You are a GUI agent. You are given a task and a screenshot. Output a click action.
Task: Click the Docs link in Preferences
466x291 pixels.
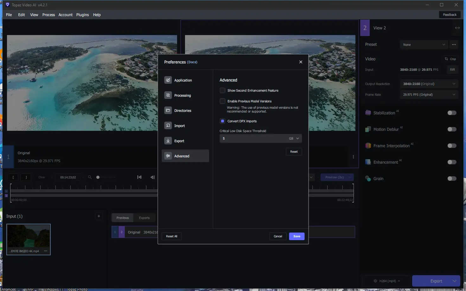[192, 62]
